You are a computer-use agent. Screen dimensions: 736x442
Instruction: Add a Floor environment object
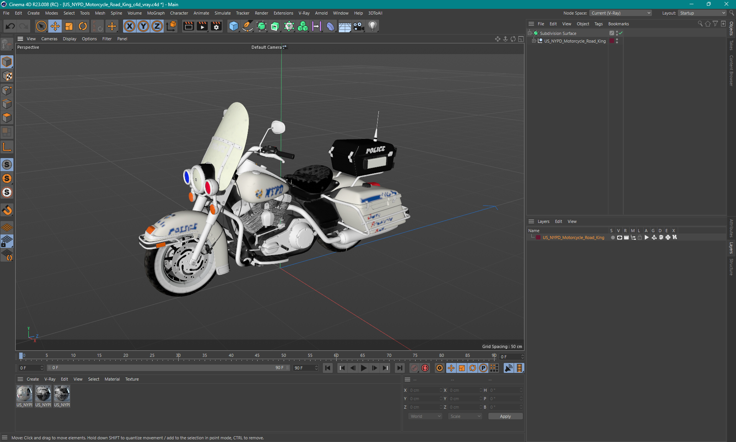(345, 26)
